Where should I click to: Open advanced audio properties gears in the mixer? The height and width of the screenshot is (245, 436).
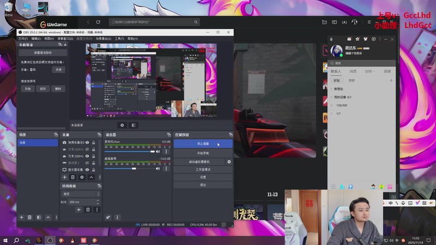tap(108, 217)
